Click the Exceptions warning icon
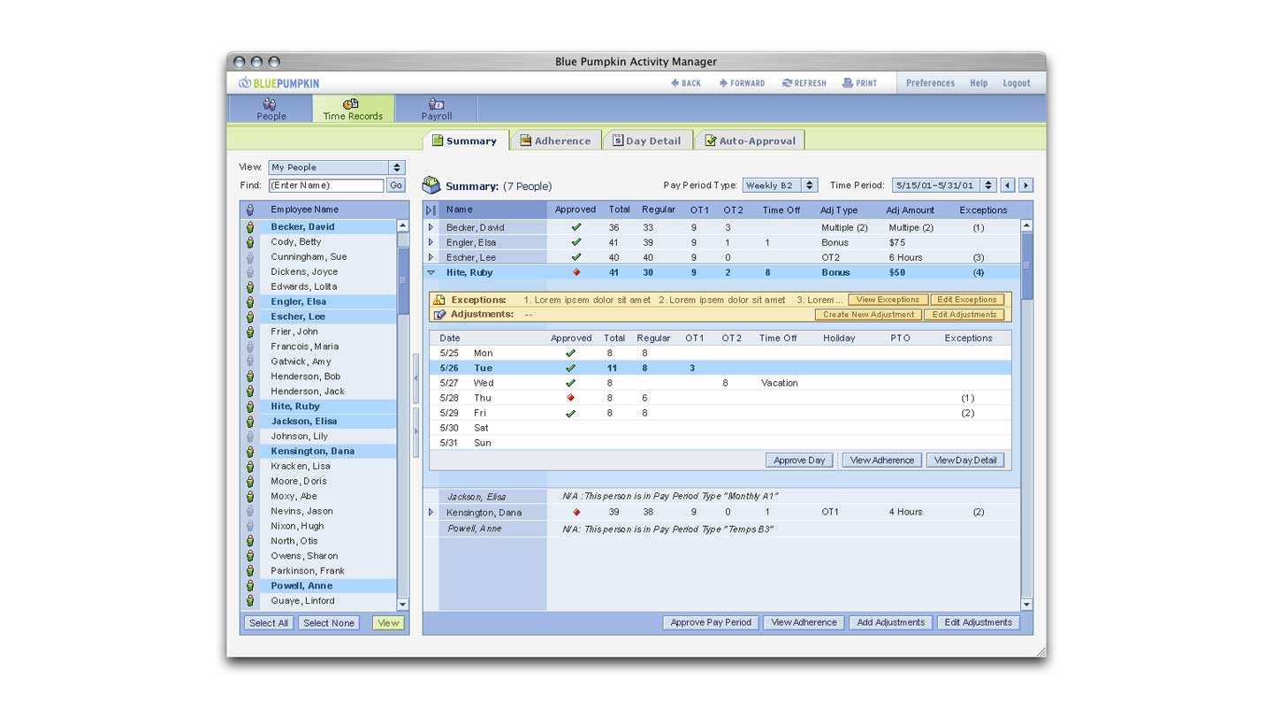 pyautogui.click(x=439, y=301)
